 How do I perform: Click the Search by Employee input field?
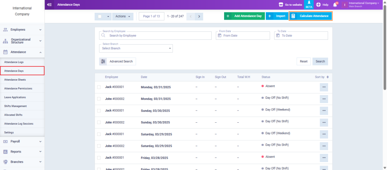click(x=155, y=36)
